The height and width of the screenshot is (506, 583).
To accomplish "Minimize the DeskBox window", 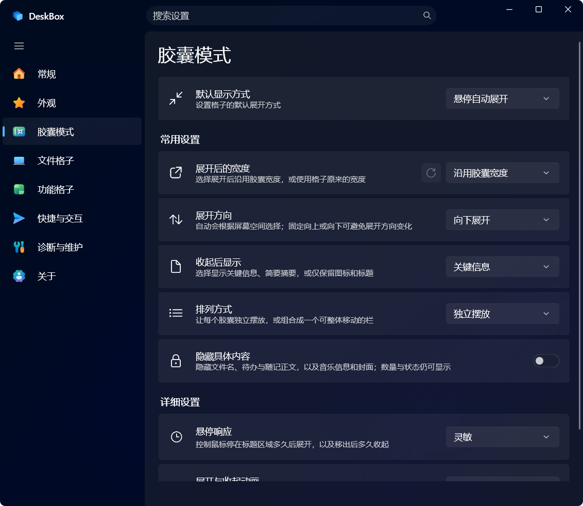I will (x=509, y=9).
